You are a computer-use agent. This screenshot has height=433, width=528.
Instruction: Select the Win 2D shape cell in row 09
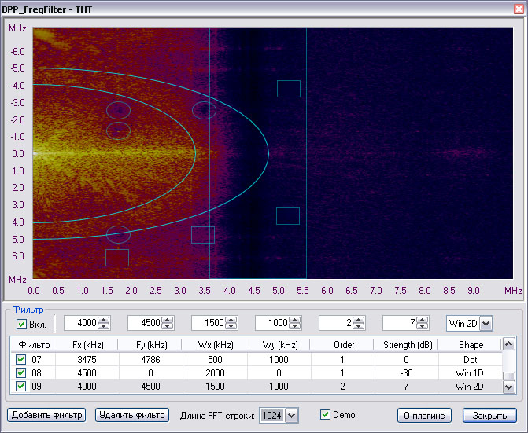click(x=470, y=387)
